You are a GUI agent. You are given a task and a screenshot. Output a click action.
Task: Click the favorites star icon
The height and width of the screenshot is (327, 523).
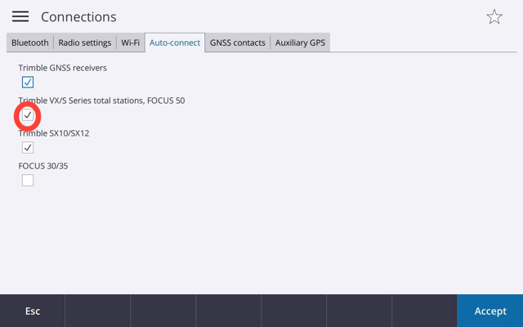(x=494, y=16)
